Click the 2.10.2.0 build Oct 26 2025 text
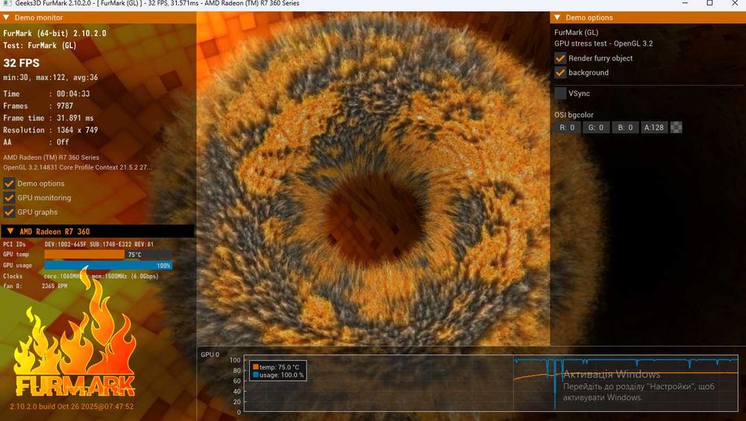Viewport: 746px width, 421px height. click(72, 407)
